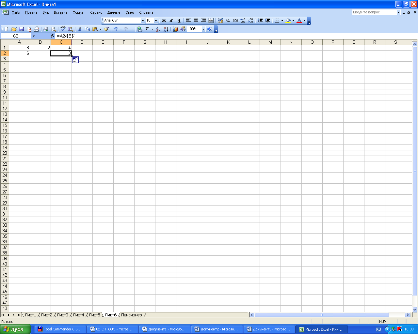The height and width of the screenshot is (334, 418).
Task: Switch to Документ2 in the taskbar
Action: coord(217,329)
